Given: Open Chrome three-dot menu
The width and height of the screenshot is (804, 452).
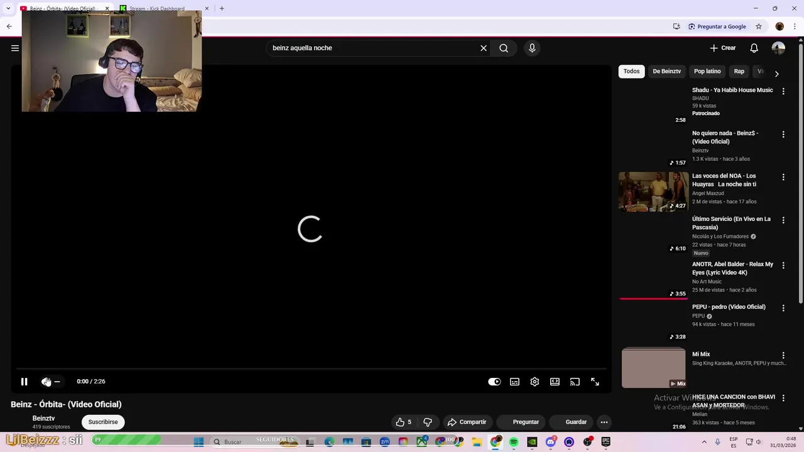Looking at the screenshot, I should [x=795, y=26].
